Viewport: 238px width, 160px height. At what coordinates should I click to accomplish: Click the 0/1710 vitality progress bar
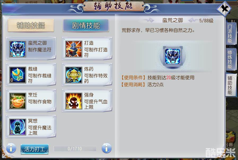coord(75,149)
